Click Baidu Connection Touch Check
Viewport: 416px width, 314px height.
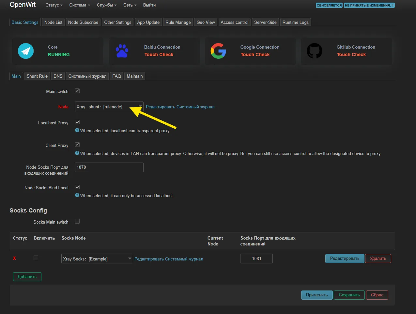[159, 55]
